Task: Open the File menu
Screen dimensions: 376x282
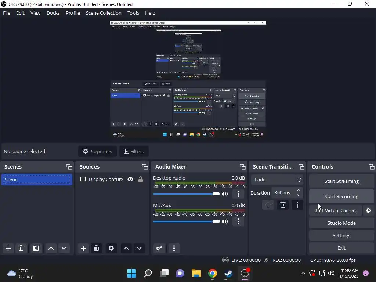Action: pos(7,13)
